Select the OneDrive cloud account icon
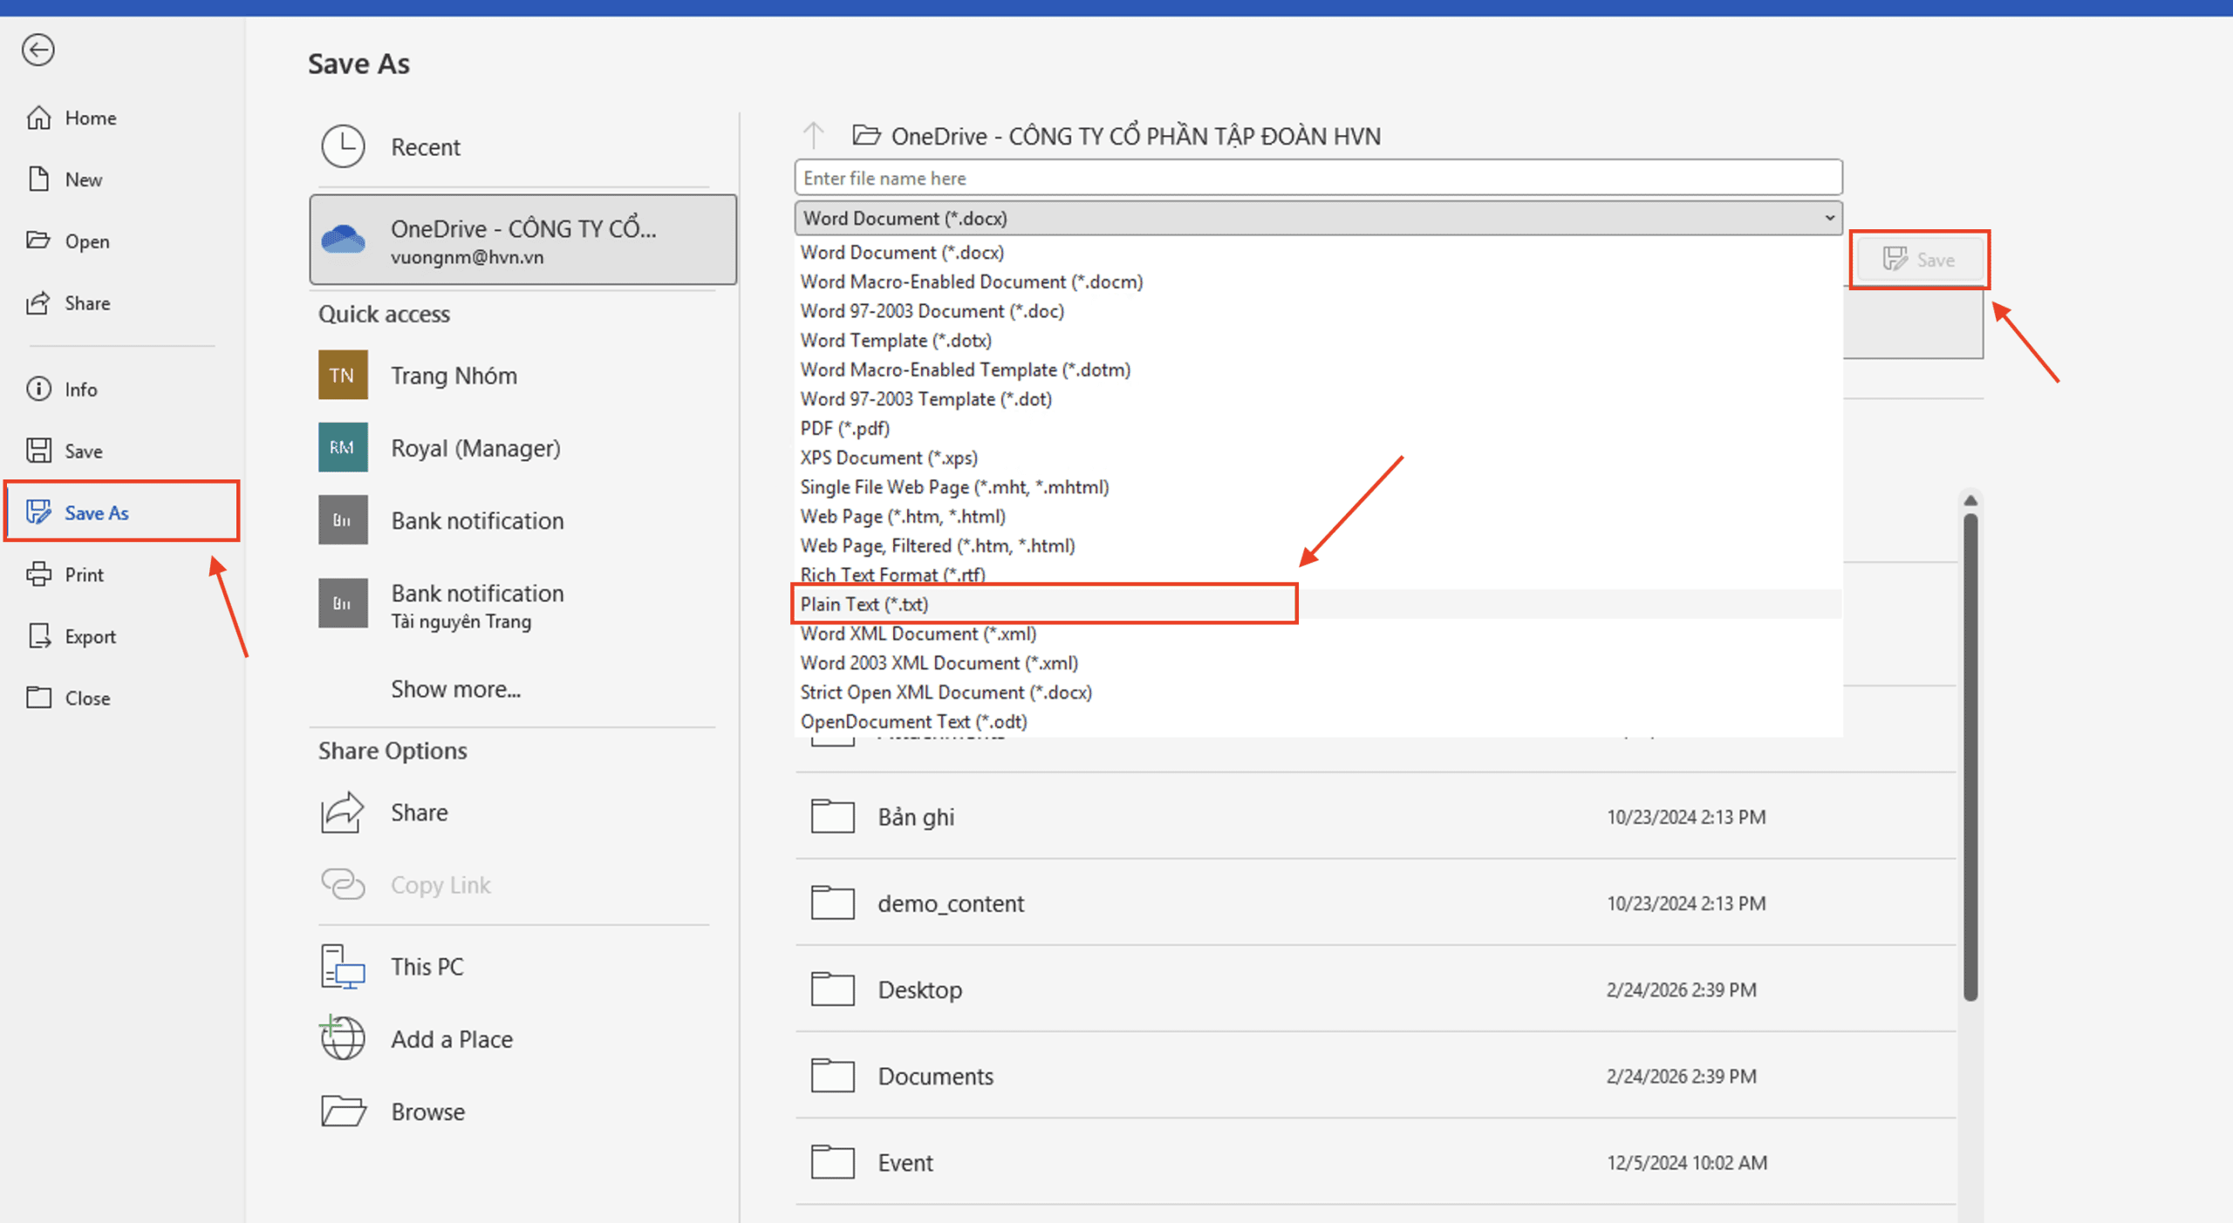The width and height of the screenshot is (2233, 1223). coord(344,238)
